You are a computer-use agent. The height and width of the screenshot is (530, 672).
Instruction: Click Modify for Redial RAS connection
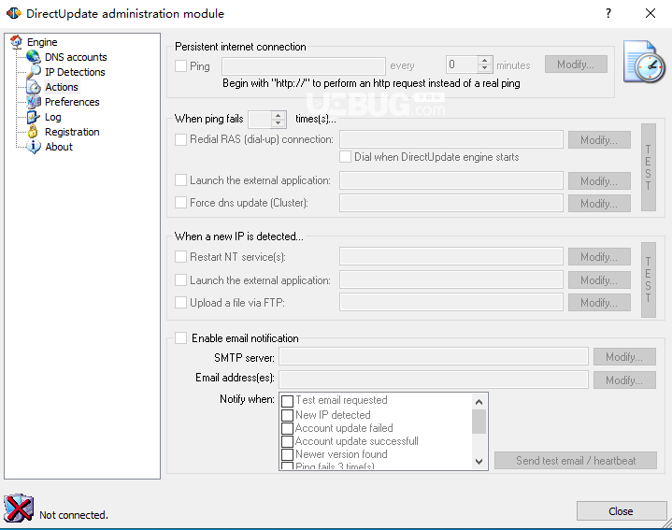pyautogui.click(x=599, y=139)
